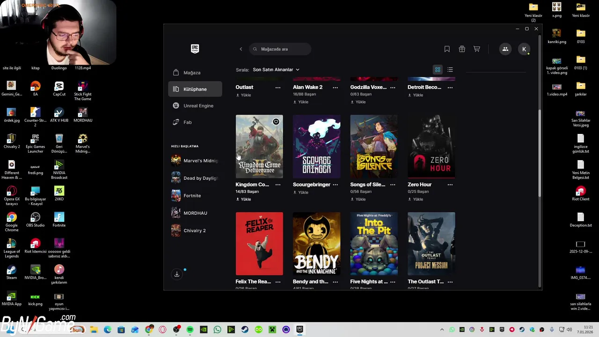Viewport: 599px width, 337px height.
Task: Select the Epic Games Launcher desktop shortcut
Action: click(35, 144)
